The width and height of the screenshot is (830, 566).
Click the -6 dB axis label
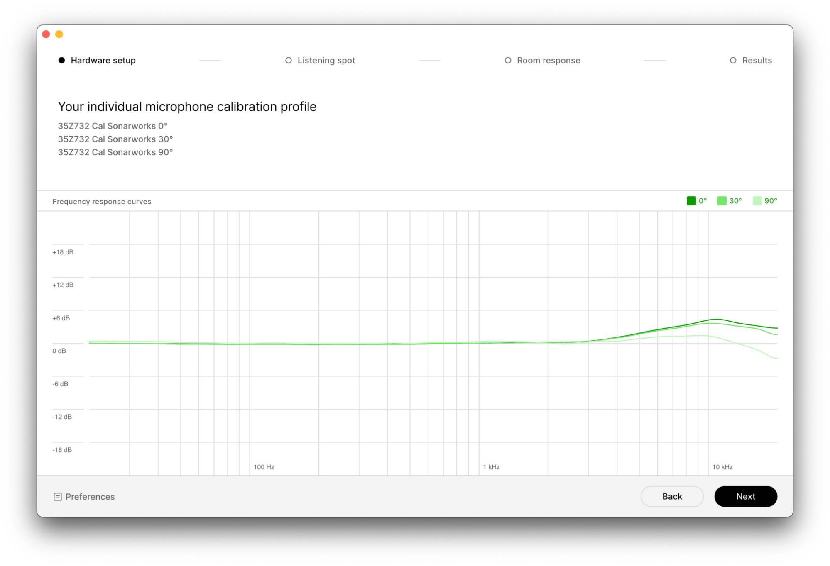click(60, 384)
